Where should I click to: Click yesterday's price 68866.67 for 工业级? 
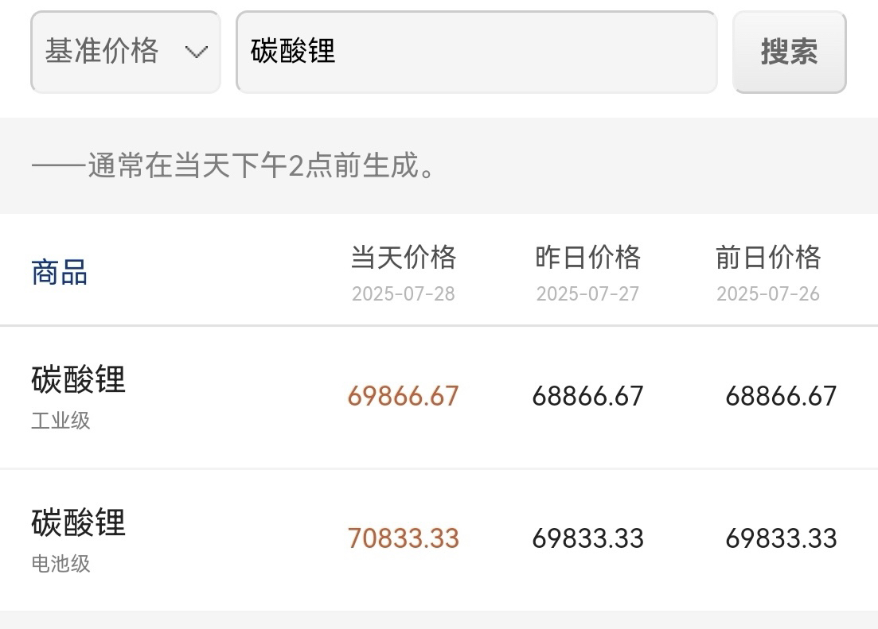click(587, 396)
